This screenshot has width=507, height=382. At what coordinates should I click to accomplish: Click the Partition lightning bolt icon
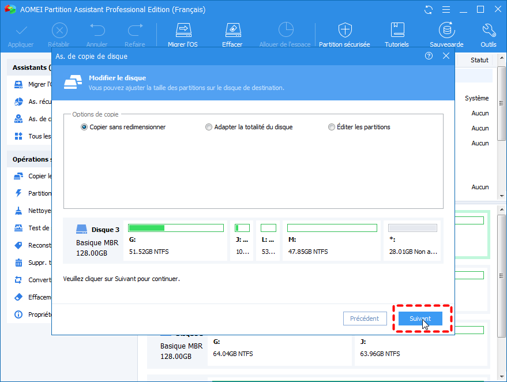pyautogui.click(x=18, y=193)
